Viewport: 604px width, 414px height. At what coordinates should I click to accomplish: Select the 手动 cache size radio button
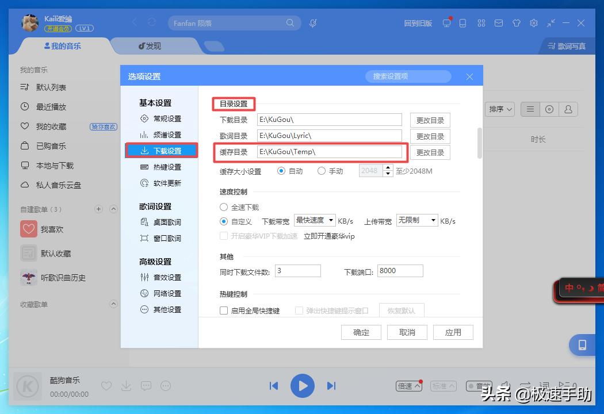(x=321, y=170)
